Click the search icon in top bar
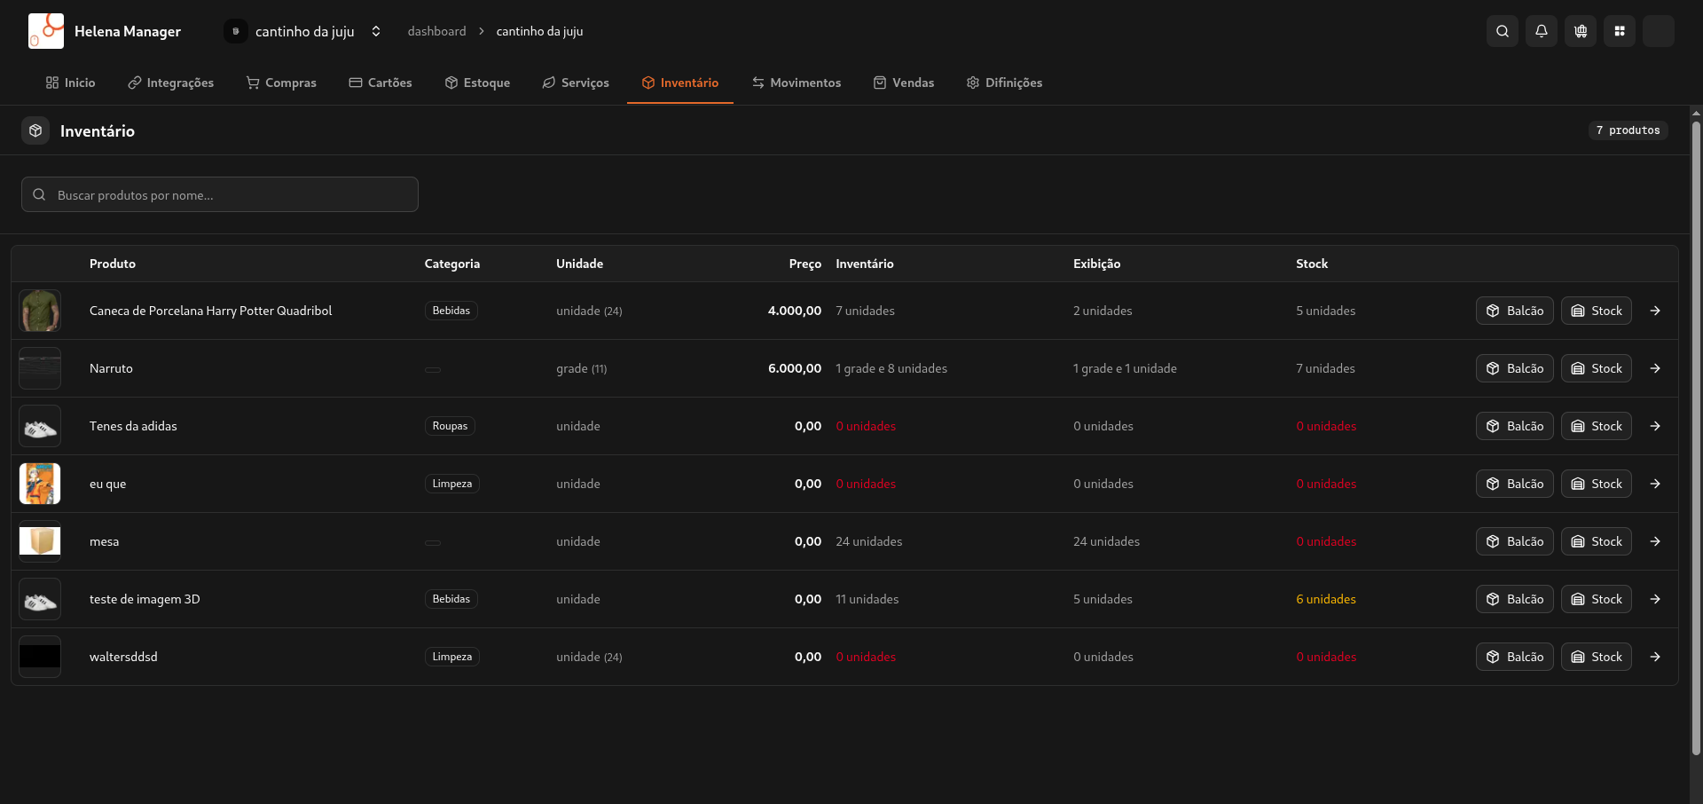Screen dimensions: 1703x804 point(1502,31)
